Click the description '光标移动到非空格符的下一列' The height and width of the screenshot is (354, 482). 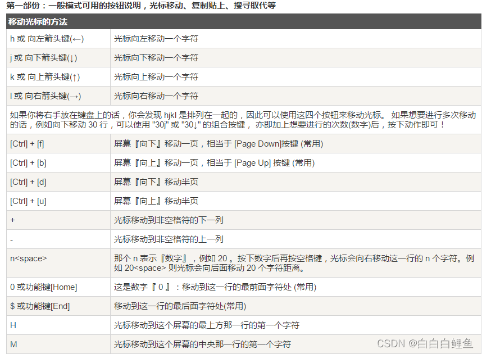click(x=169, y=220)
